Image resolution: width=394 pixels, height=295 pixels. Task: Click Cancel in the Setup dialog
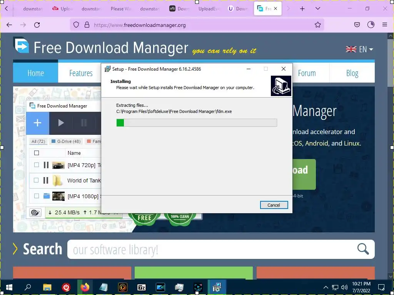pos(274,205)
